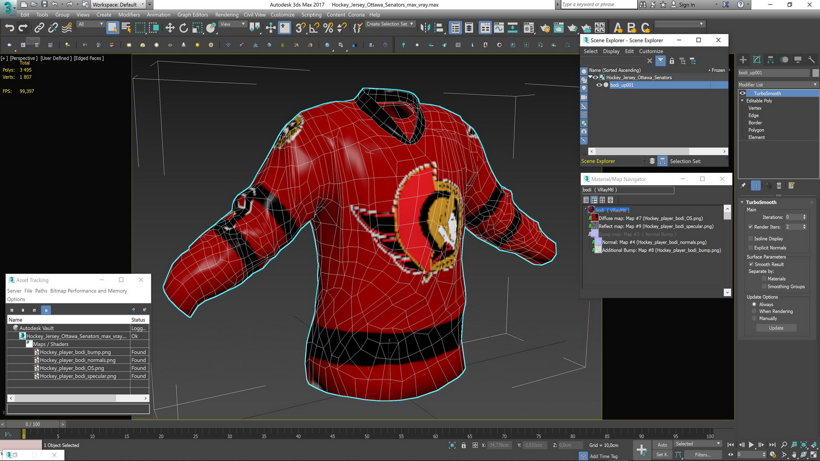The width and height of the screenshot is (820, 461).
Task: Toggle the Percent Snap button
Action: (328, 28)
